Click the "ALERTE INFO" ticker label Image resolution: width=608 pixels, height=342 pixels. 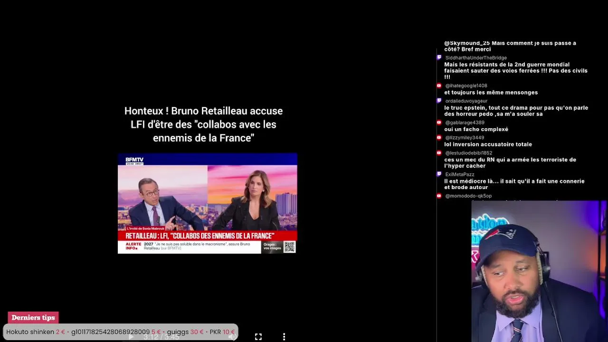133,246
